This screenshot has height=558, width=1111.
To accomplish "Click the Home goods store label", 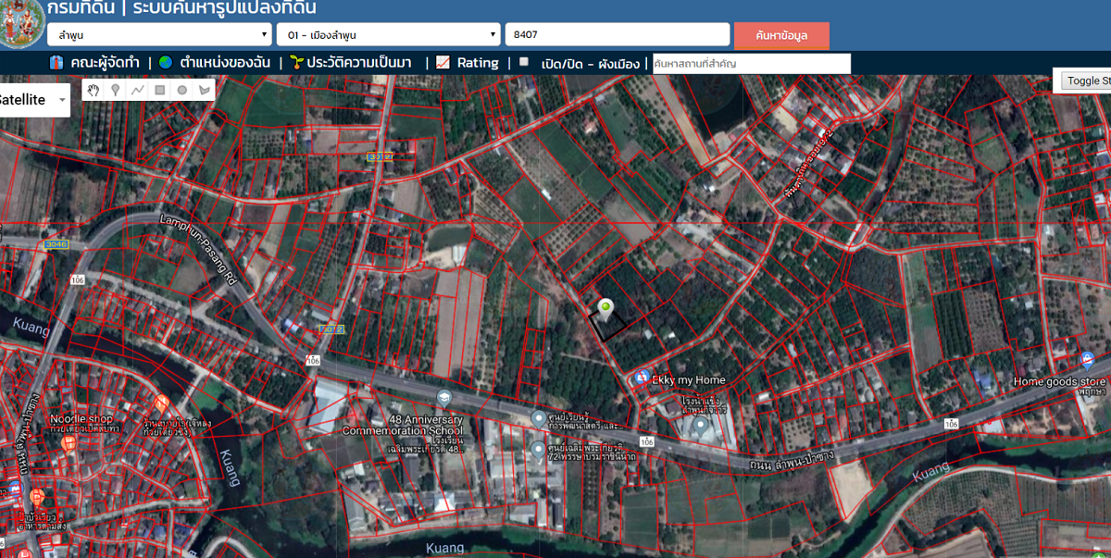I will [x=1060, y=381].
